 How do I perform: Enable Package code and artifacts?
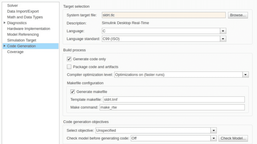pyautogui.click(x=69, y=67)
